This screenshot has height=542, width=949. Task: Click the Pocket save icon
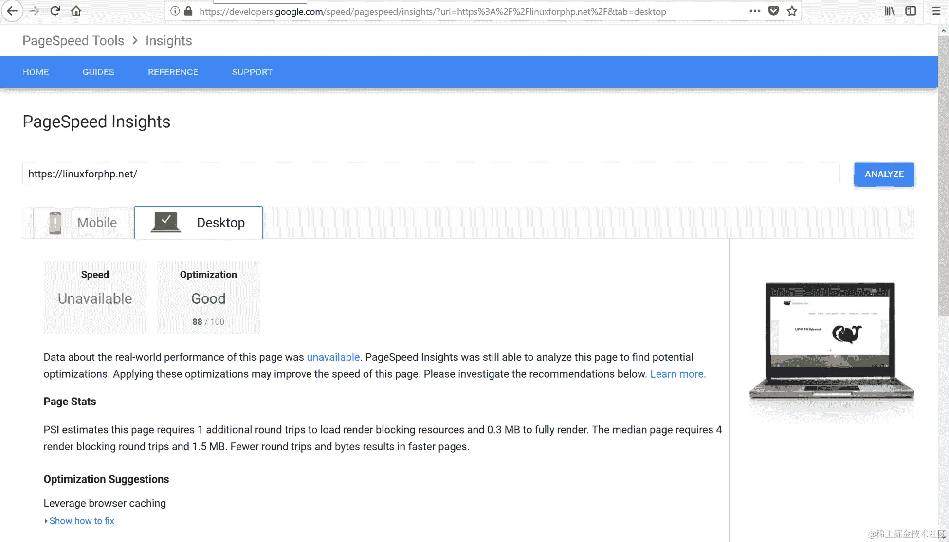(773, 11)
